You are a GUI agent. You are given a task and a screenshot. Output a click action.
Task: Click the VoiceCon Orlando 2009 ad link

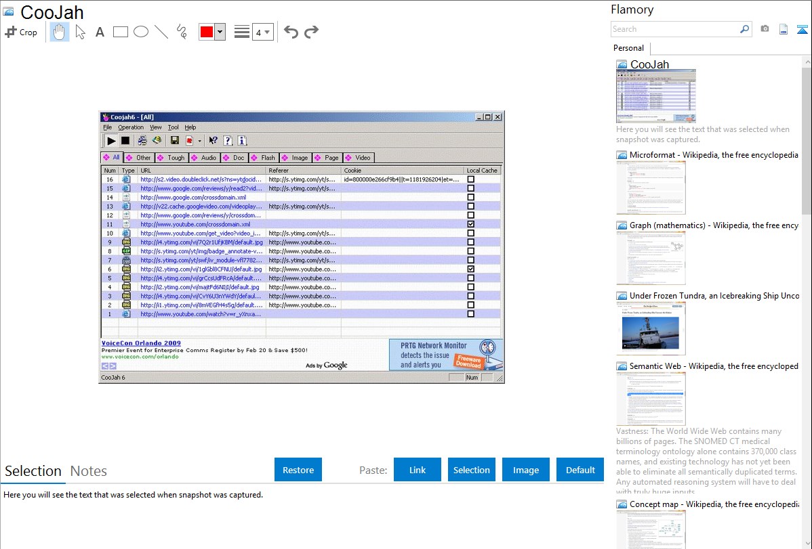point(141,343)
